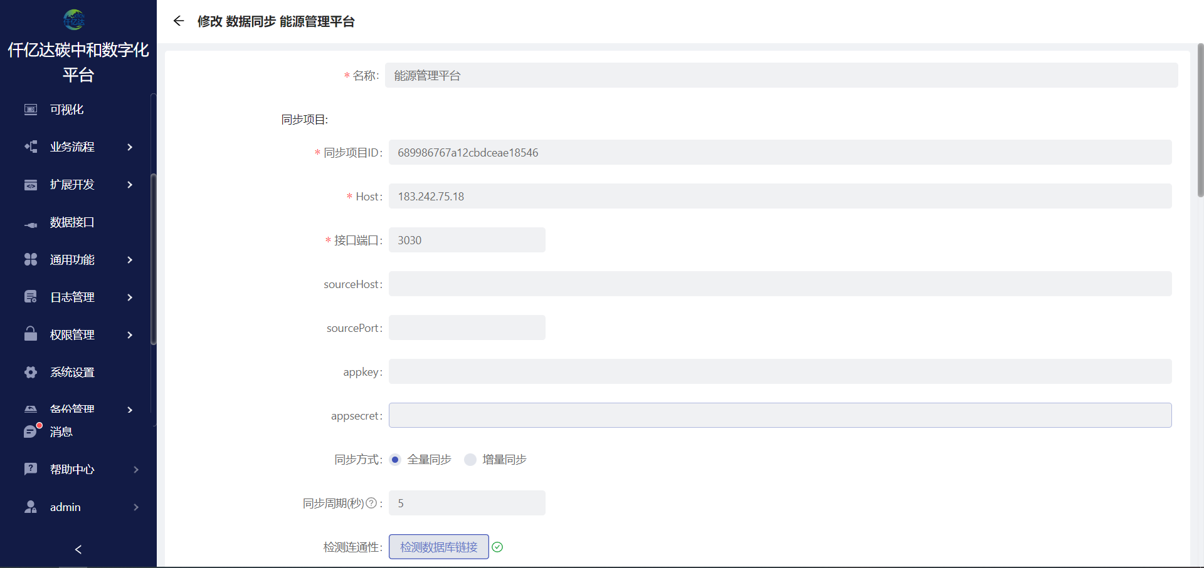Click the Host input field
Image resolution: width=1204 pixels, height=568 pixels.
point(780,196)
